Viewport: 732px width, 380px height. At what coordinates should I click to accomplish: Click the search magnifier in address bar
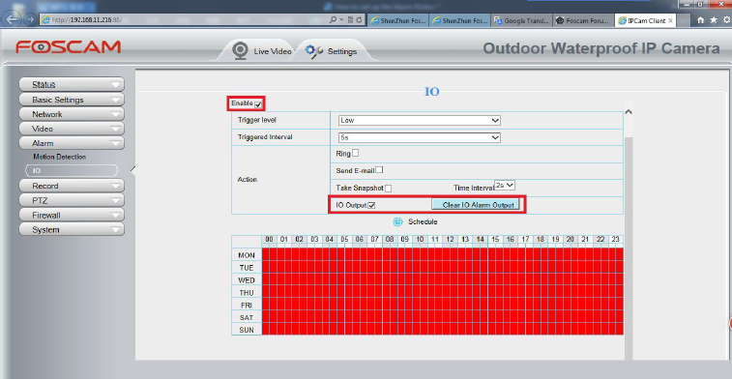333,19
